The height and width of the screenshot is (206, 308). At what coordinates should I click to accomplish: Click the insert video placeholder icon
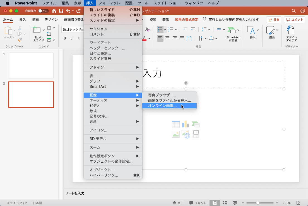point(196,134)
